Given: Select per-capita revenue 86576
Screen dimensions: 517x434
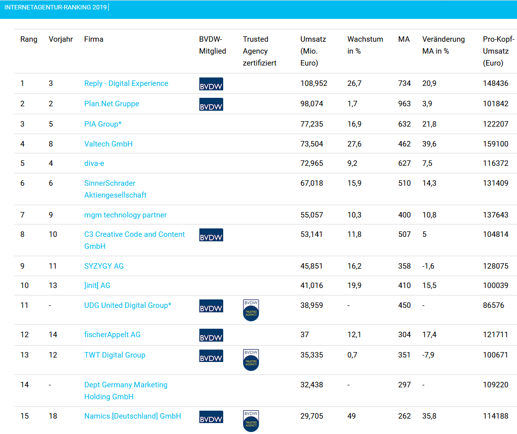Looking at the screenshot, I should click(x=493, y=305).
